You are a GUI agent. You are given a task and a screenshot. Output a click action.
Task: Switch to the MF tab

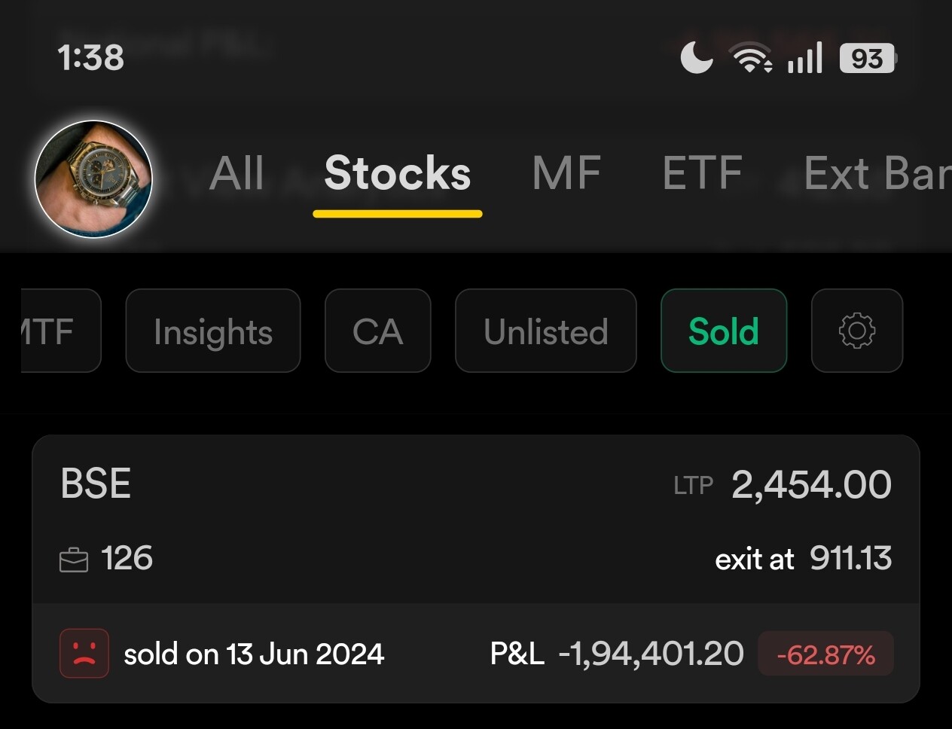[x=566, y=174]
